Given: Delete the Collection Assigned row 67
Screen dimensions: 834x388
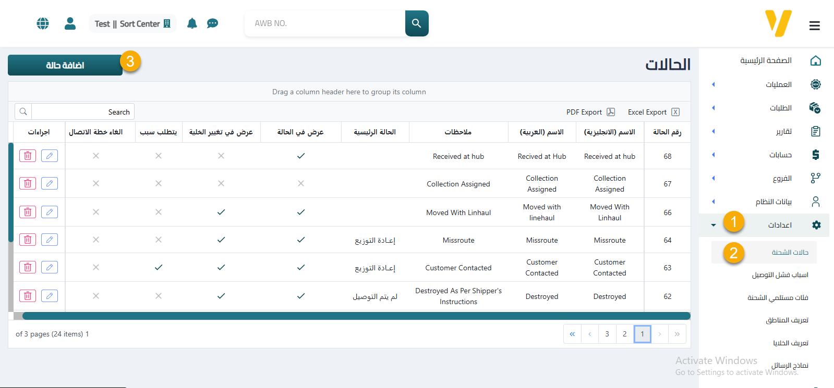Looking at the screenshot, I should [28, 183].
